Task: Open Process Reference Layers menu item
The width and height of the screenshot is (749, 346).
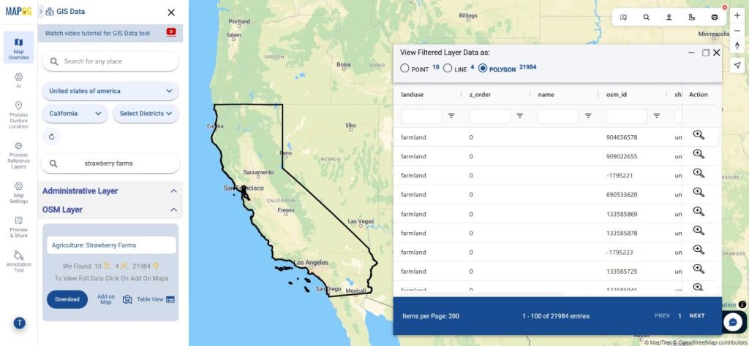Action: pos(18,154)
